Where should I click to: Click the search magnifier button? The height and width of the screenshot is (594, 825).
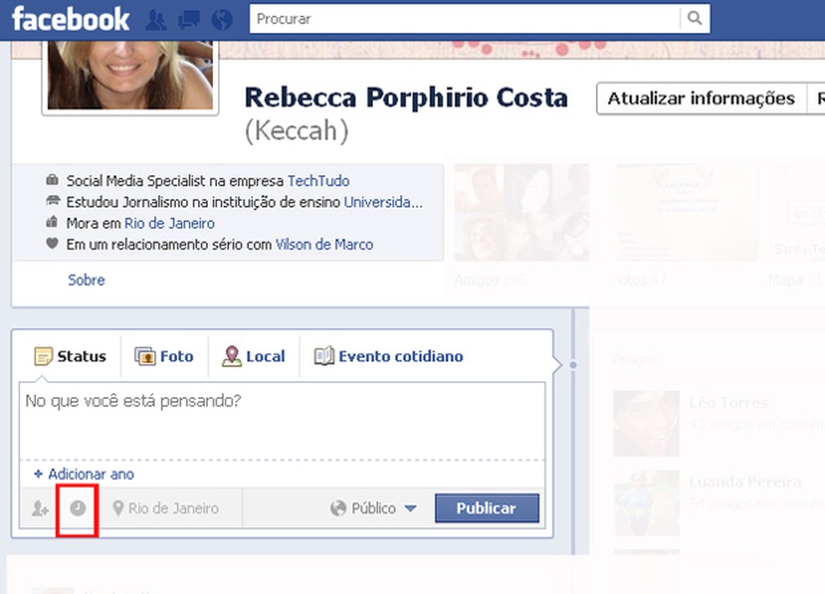coord(694,19)
